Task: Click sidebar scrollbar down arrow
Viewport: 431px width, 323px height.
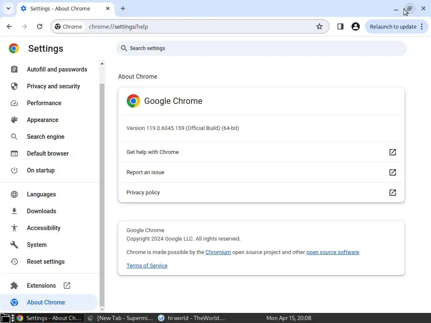Action: 102,310
